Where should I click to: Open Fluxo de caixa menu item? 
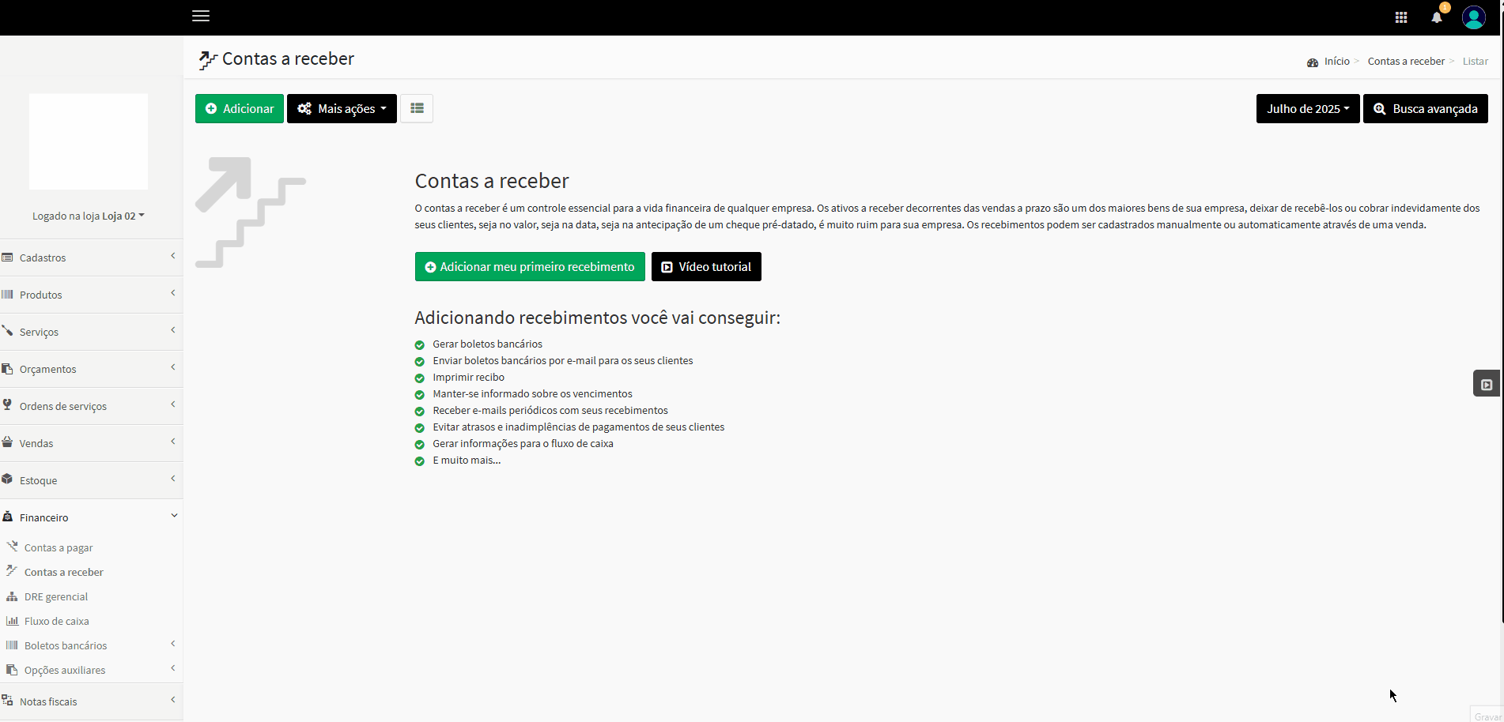pyautogui.click(x=56, y=621)
